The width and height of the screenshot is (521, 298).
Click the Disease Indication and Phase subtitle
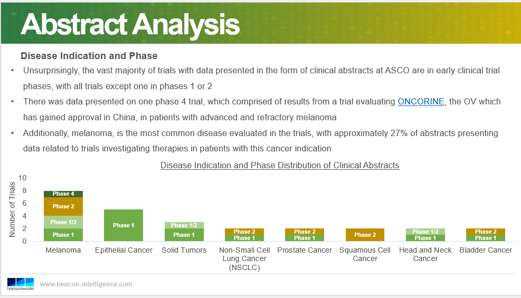pos(89,56)
